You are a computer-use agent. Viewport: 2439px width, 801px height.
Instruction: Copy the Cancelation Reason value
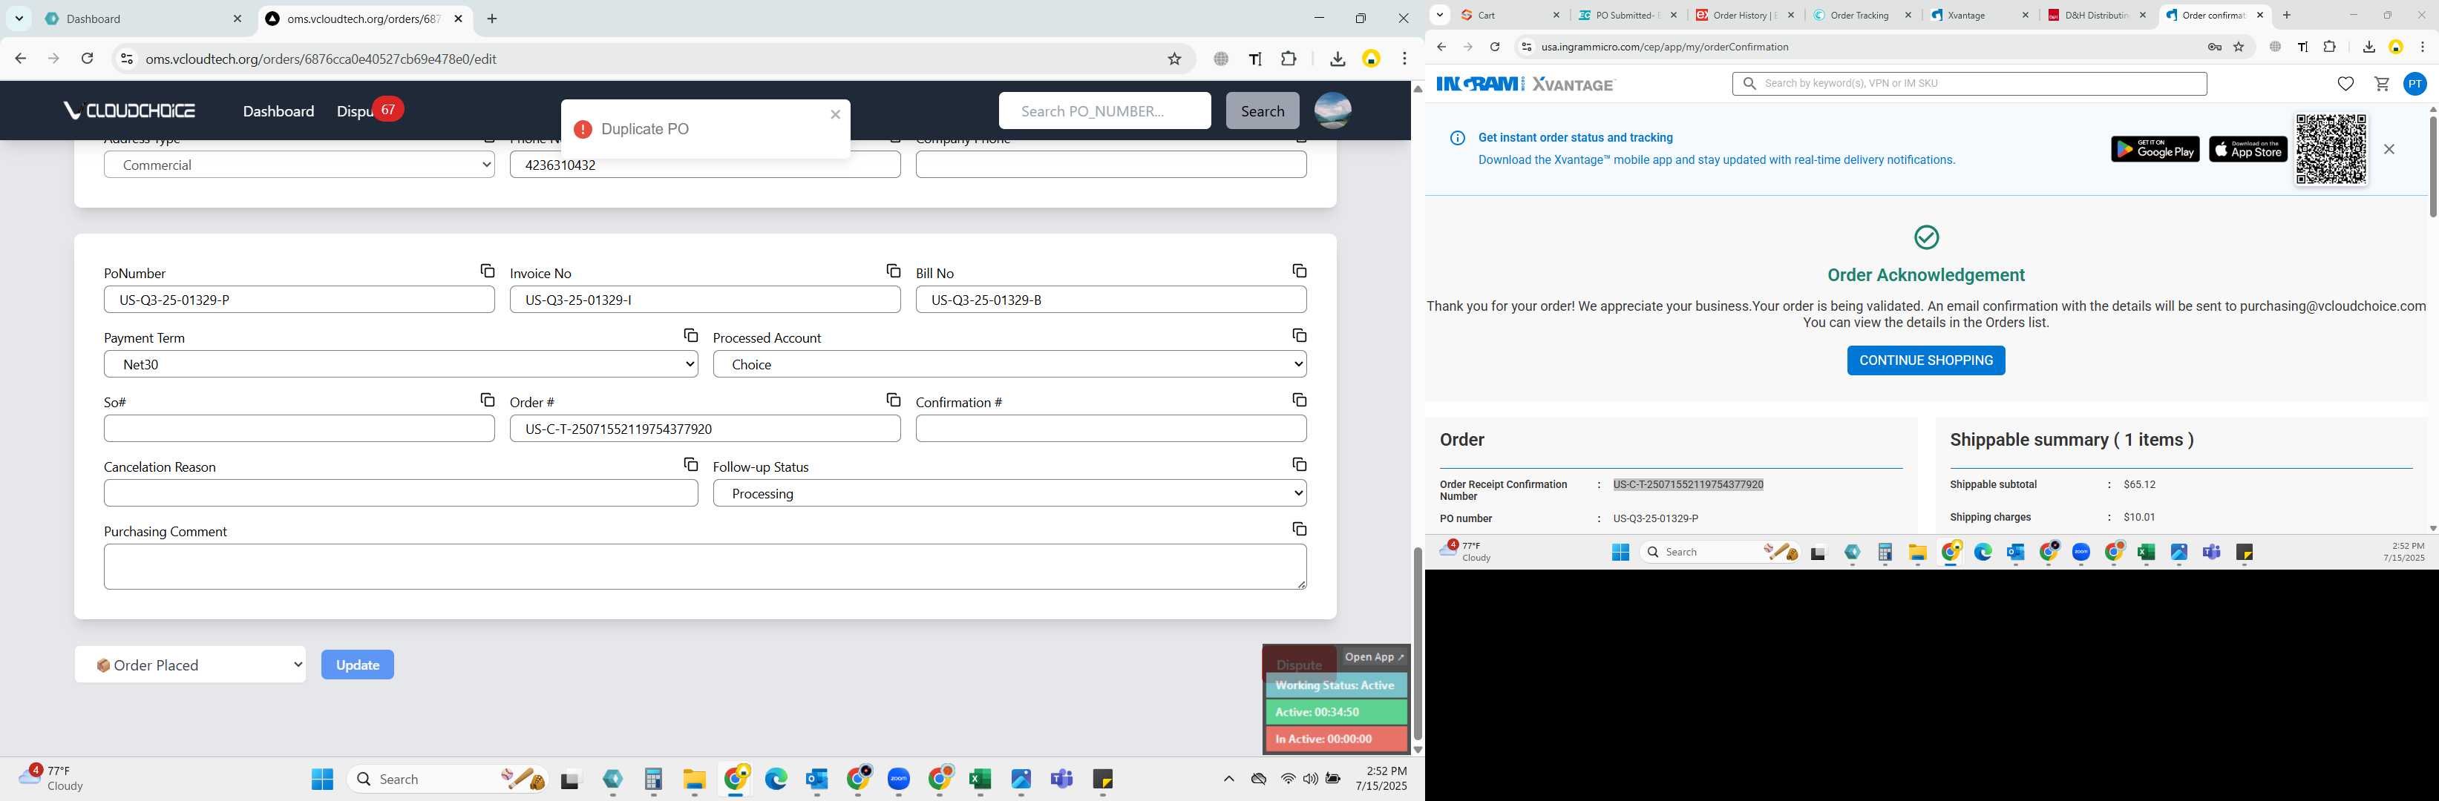pyautogui.click(x=690, y=464)
